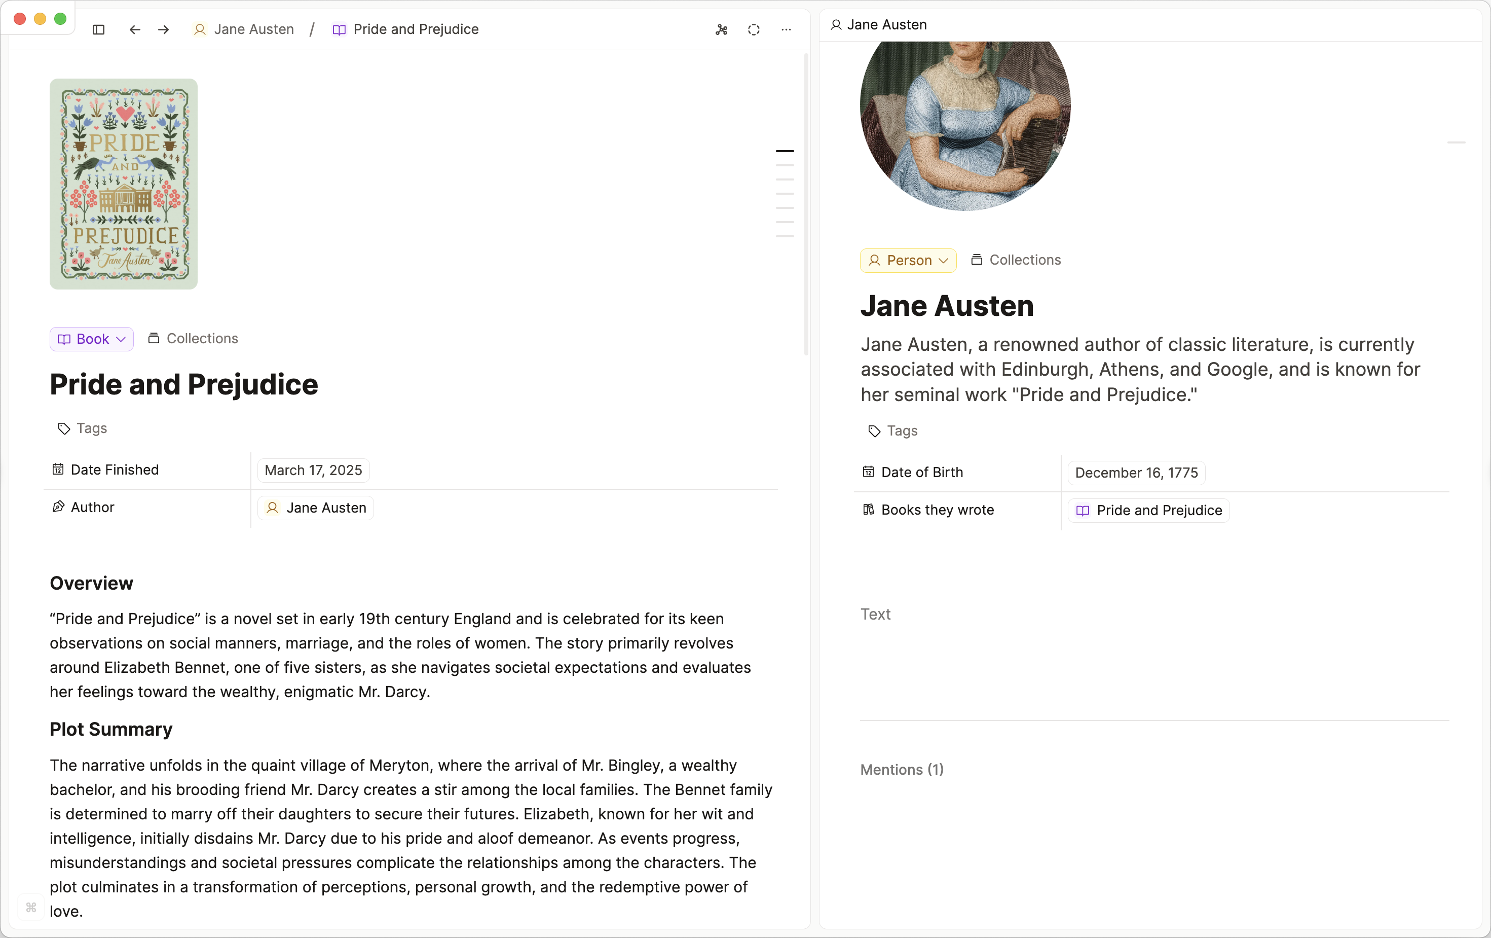The width and height of the screenshot is (1491, 938).
Task: Click the forward navigation arrow
Action: coord(164,30)
